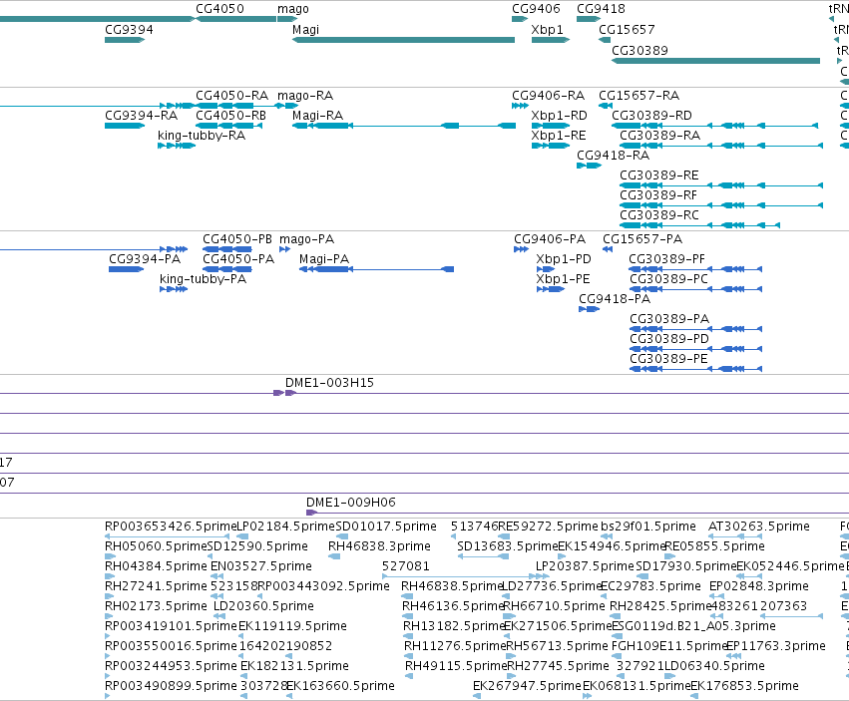Click EST label RH05060.5prime

[x=156, y=546]
